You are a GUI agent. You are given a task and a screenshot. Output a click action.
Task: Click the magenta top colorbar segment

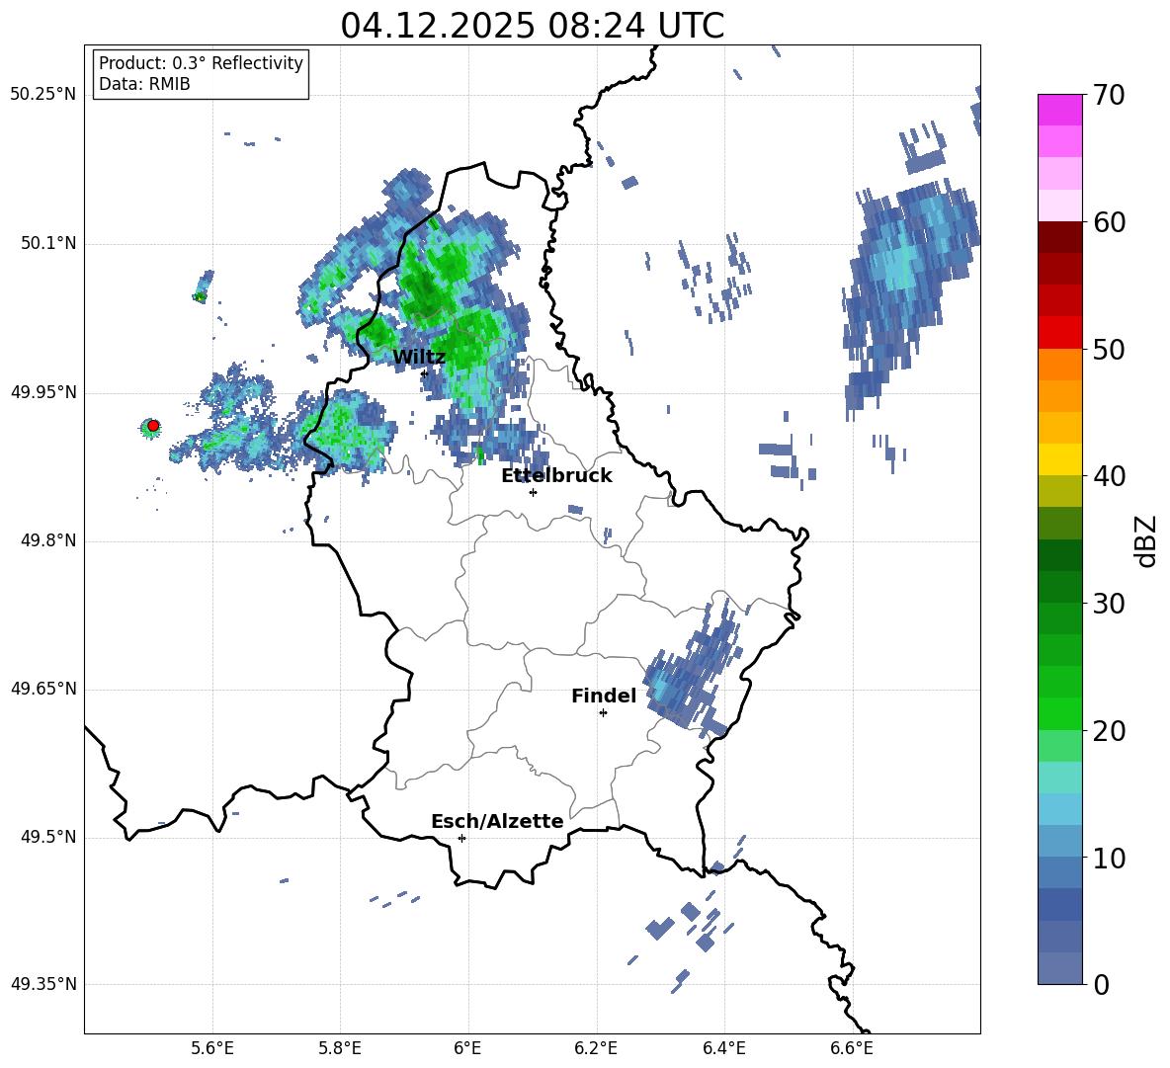pyautogui.click(x=1059, y=110)
